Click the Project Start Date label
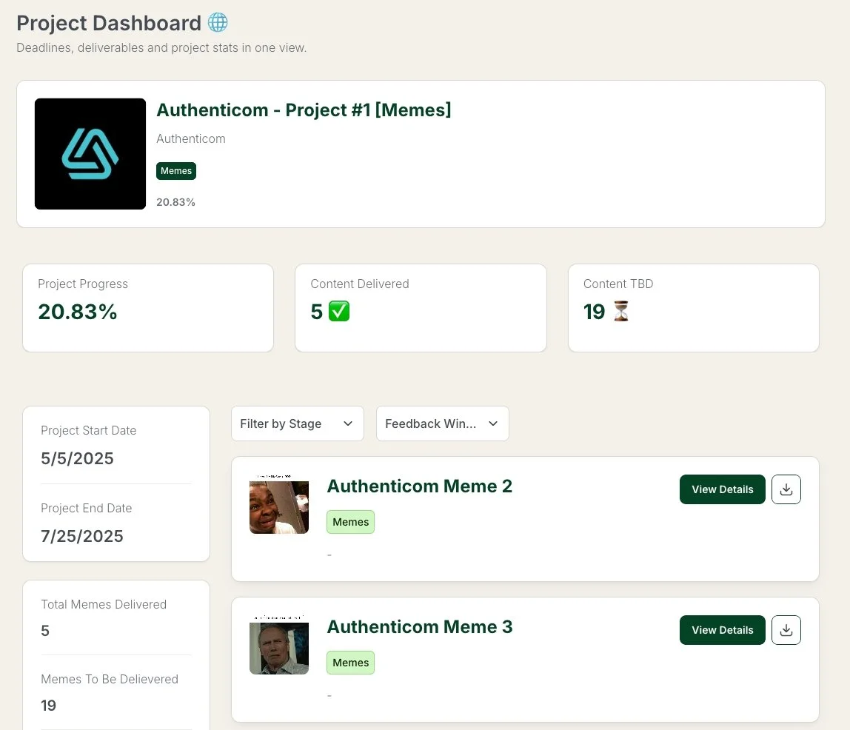 click(x=88, y=430)
